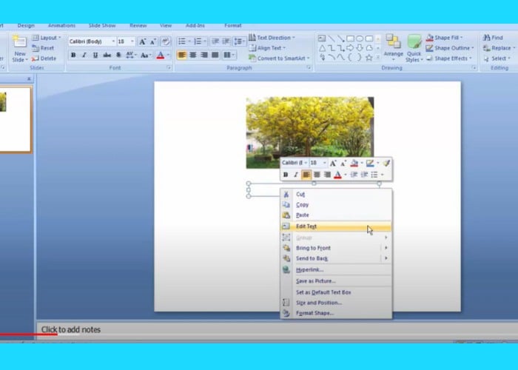
Task: Switch to the Review ribbon tab
Action: [x=138, y=26]
